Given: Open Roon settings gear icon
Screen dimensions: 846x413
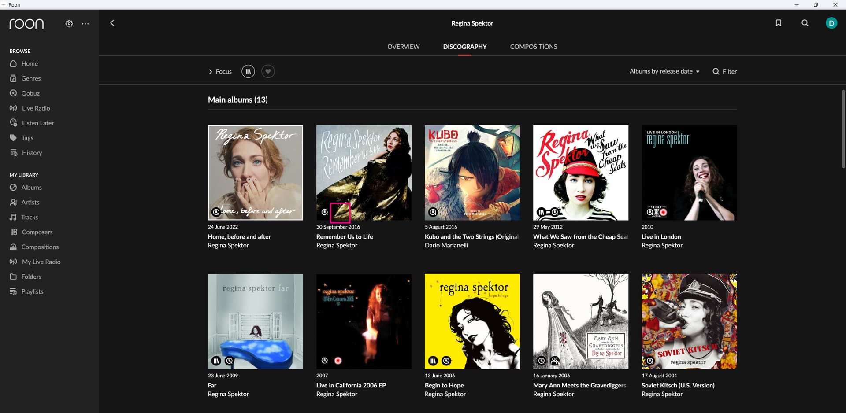Looking at the screenshot, I should pyautogui.click(x=69, y=24).
